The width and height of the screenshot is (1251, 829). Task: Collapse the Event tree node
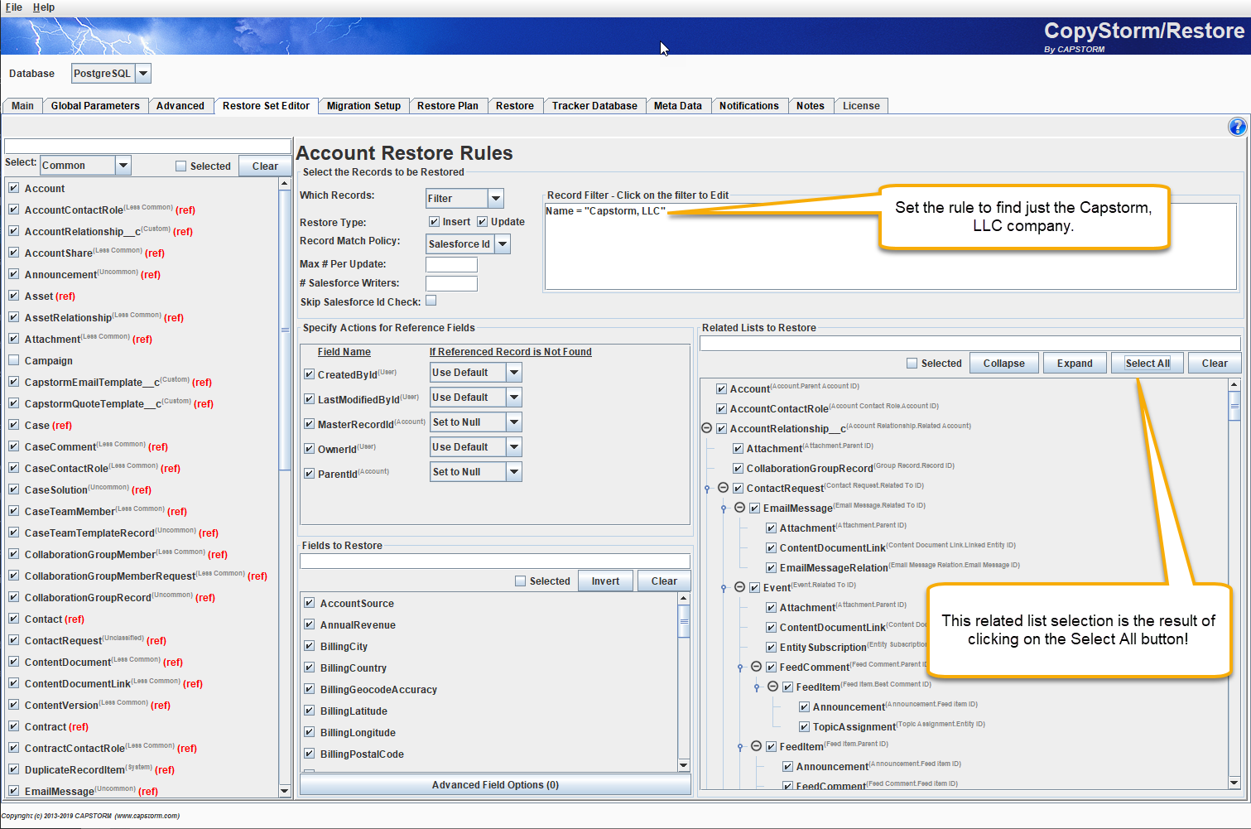739,587
